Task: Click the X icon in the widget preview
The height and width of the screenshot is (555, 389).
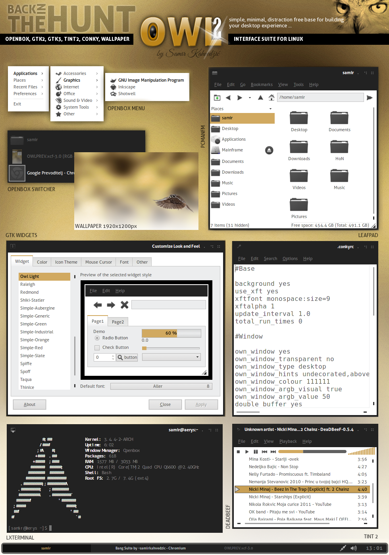Action: [124, 305]
